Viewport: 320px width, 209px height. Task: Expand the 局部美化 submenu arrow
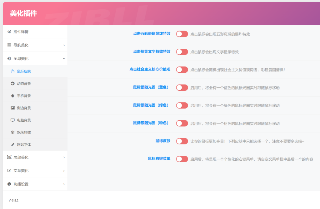tap(64, 158)
